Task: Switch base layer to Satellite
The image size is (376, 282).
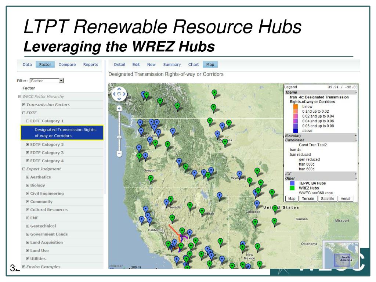Action: [x=328, y=199]
